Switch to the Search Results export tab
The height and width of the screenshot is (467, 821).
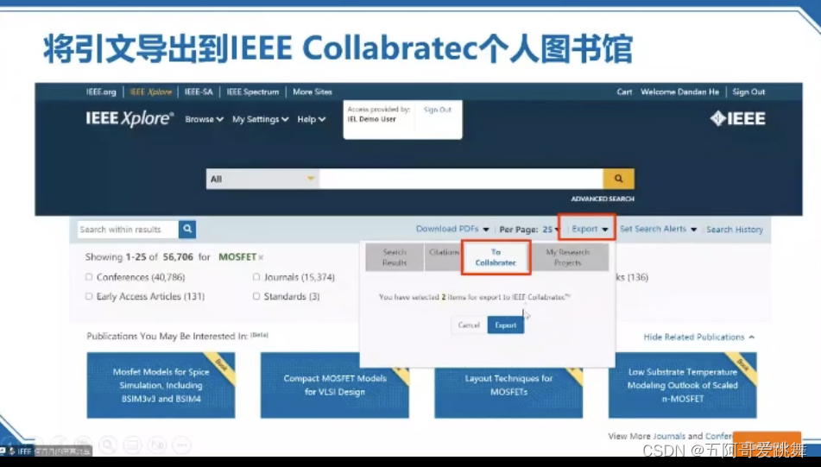click(395, 257)
